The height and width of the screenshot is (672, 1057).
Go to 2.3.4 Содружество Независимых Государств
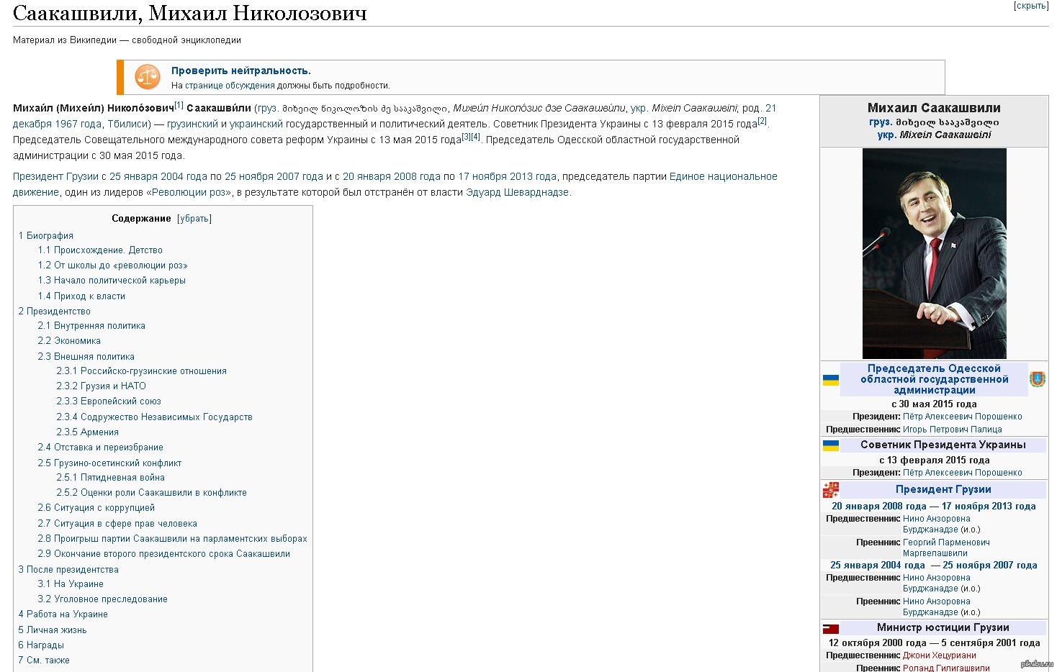coord(155,417)
